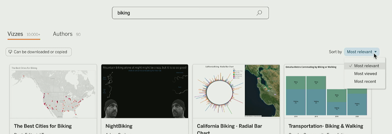
Task: Select 'Most recent' sort option
Action: [x=365, y=81]
